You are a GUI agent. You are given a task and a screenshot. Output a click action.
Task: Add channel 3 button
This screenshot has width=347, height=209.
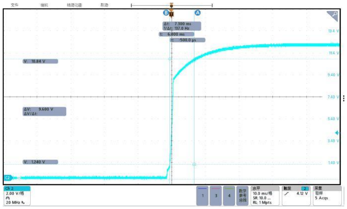(x=216, y=196)
